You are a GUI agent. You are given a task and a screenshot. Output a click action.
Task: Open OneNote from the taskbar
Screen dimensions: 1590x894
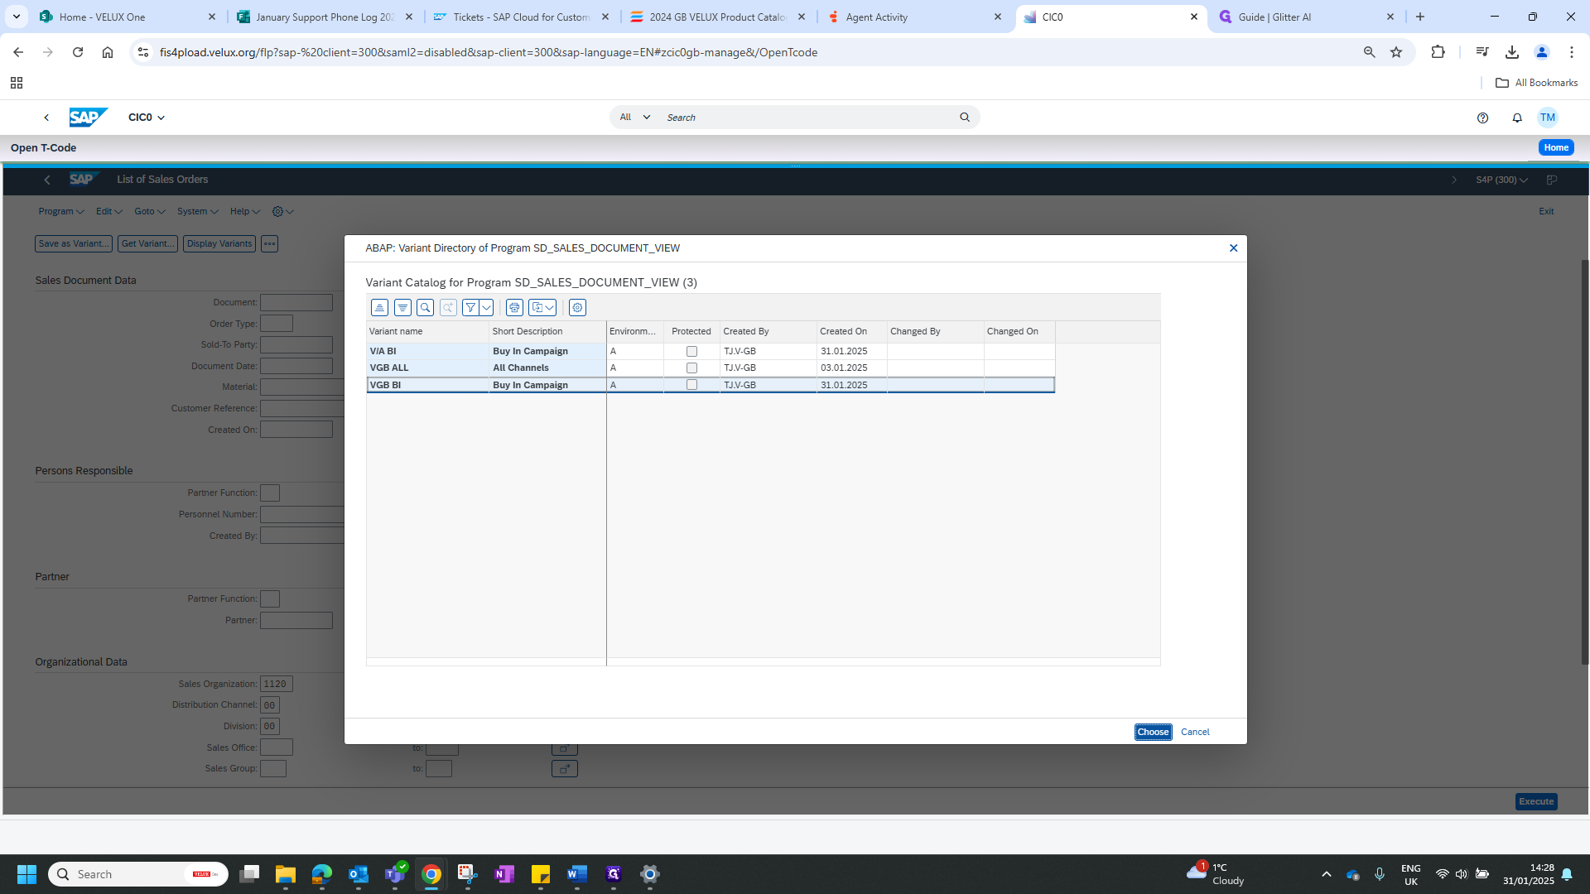[504, 874]
